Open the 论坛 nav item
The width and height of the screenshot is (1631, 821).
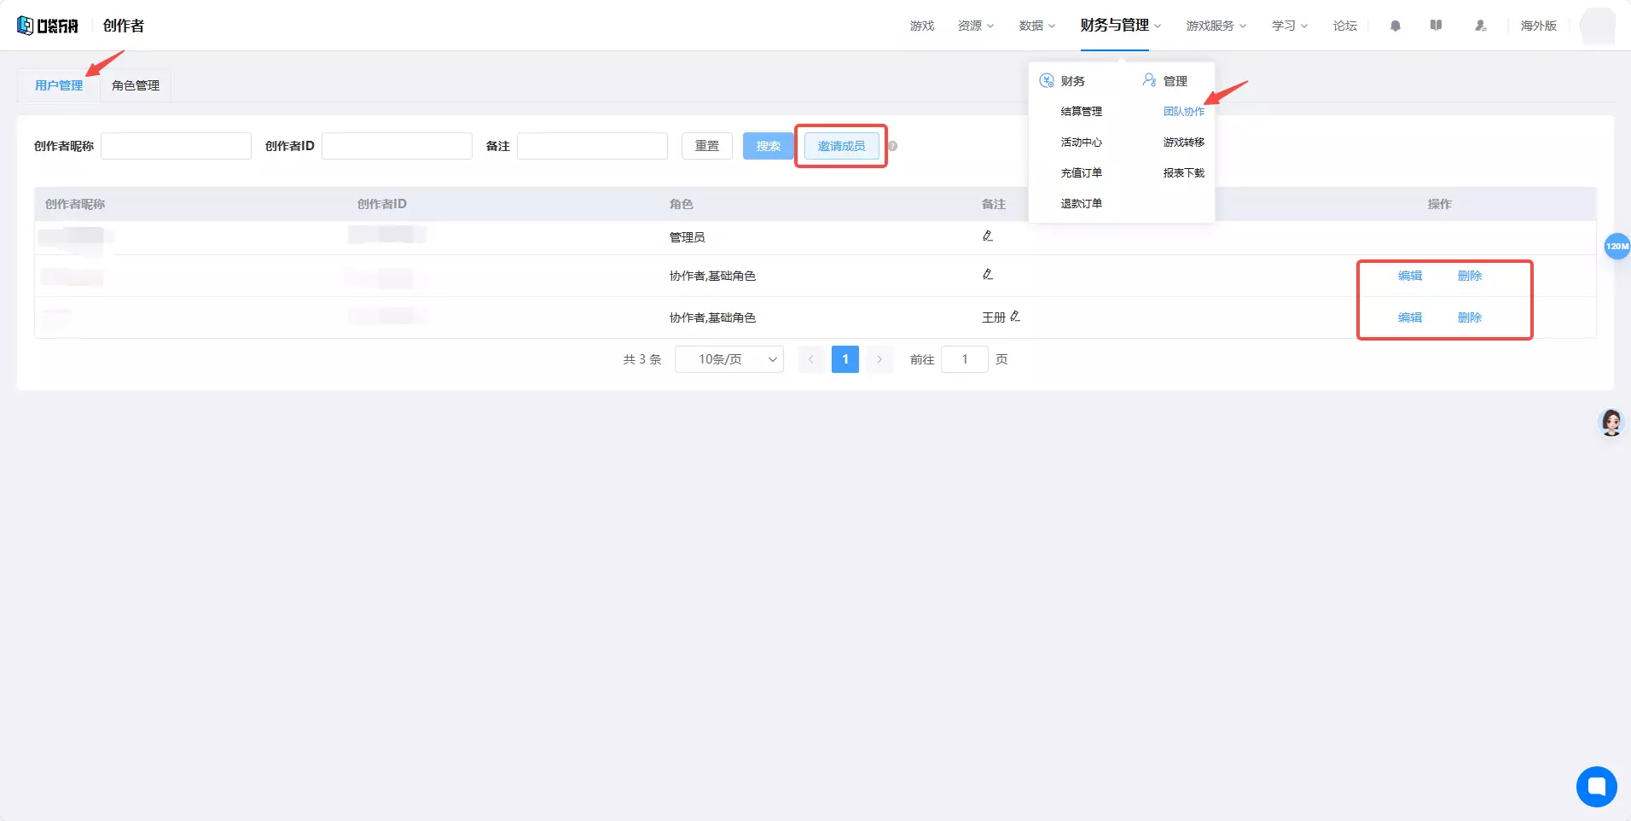pyautogui.click(x=1345, y=26)
